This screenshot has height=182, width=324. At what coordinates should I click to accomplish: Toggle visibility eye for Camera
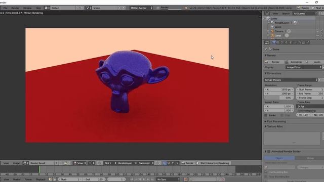point(317,31)
